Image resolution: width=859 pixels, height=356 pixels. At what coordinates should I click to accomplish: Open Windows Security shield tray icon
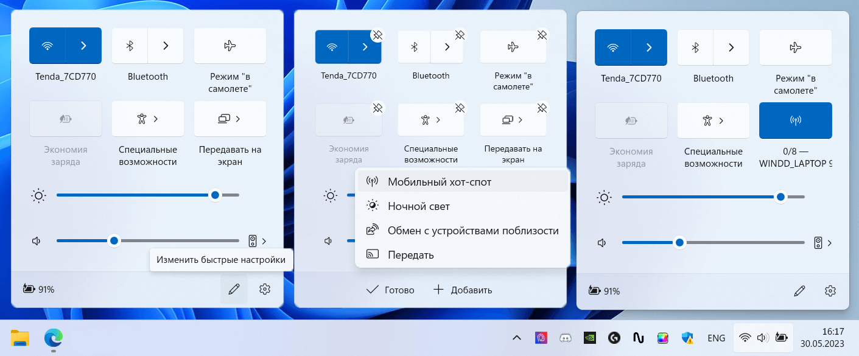(688, 338)
